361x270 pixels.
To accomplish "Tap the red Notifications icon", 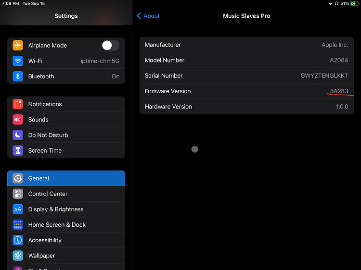I will (x=18, y=104).
